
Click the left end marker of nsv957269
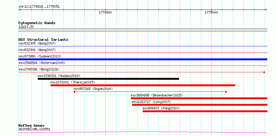point(74,92)
